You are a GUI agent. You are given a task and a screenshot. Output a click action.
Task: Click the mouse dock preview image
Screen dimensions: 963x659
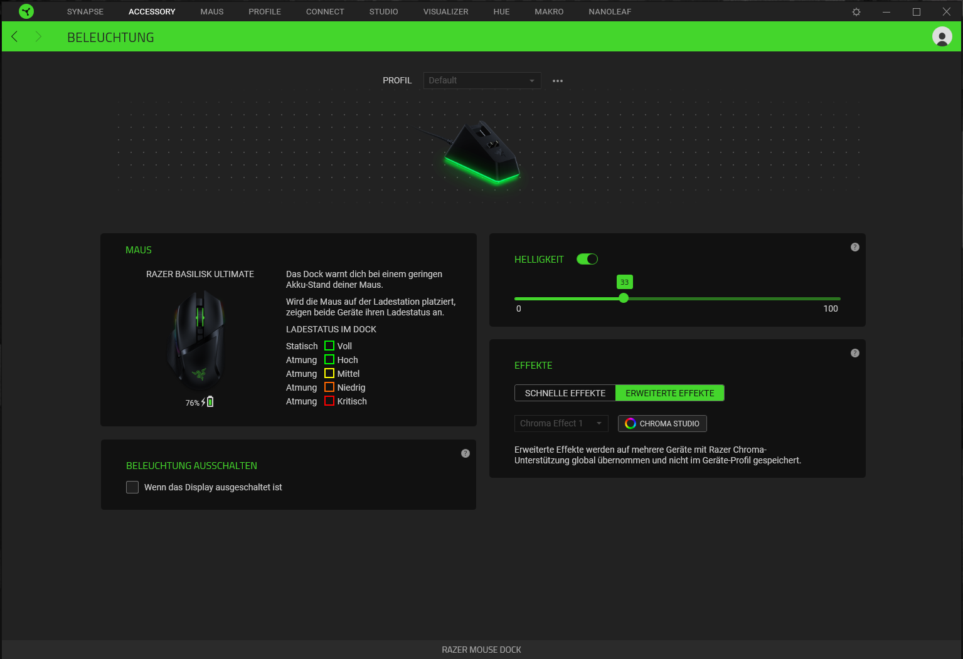coord(482,152)
